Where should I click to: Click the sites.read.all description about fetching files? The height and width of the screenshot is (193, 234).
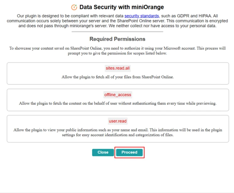118,77
